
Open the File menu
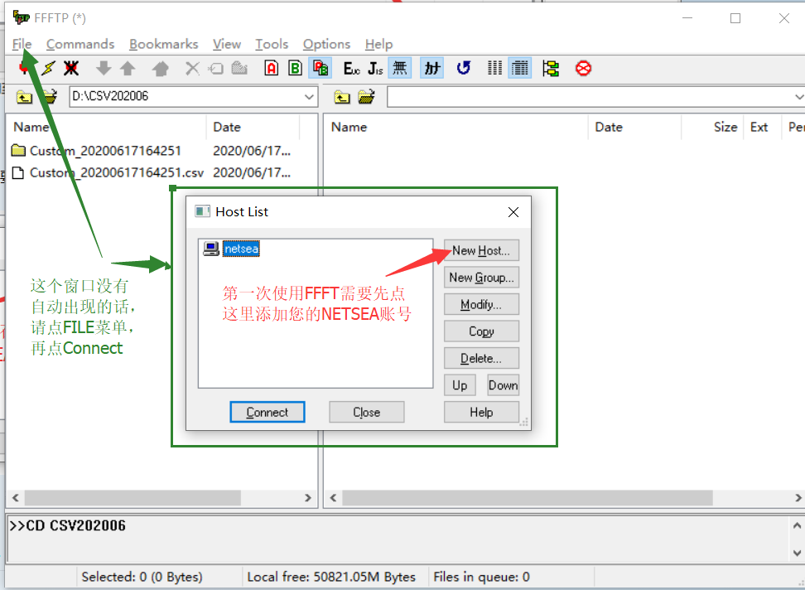tap(22, 44)
